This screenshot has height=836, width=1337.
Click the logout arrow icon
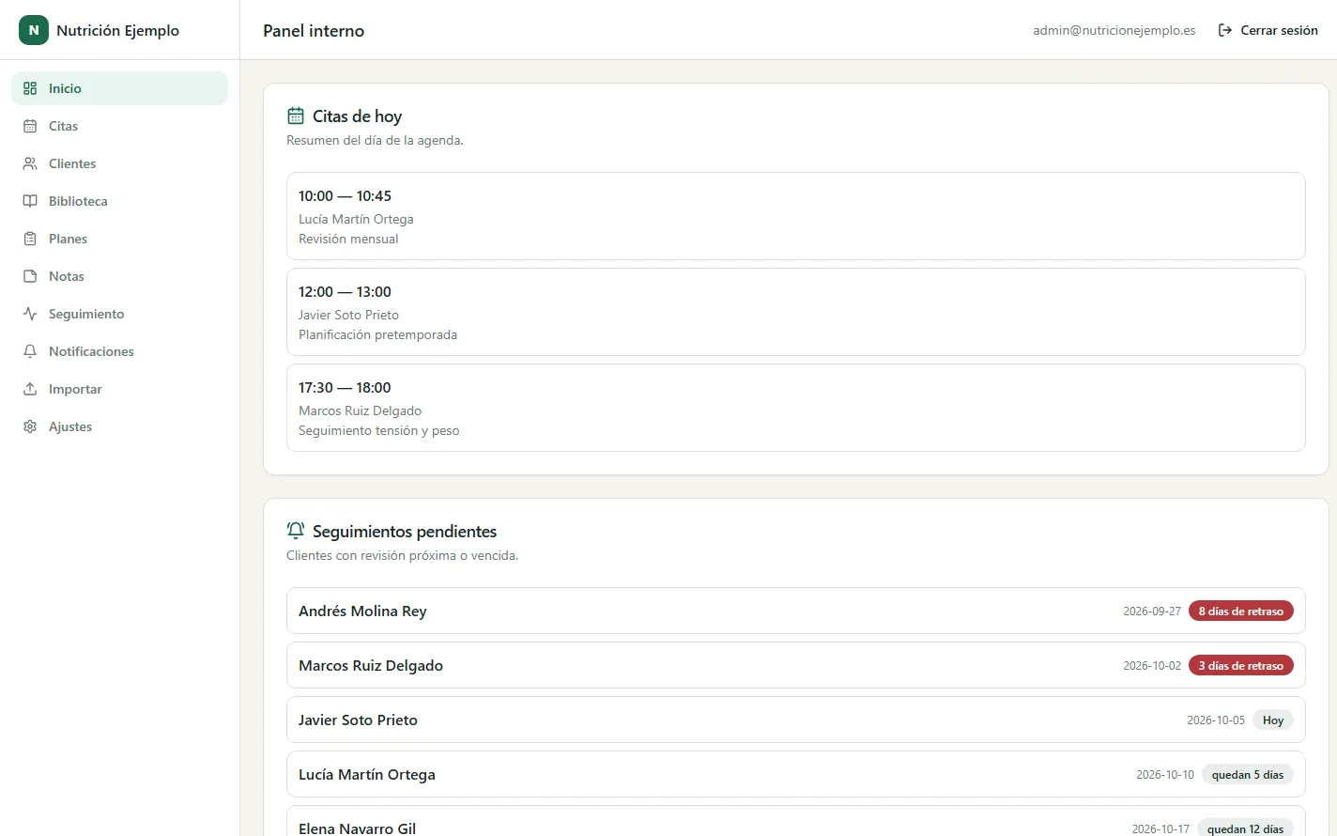point(1225,30)
